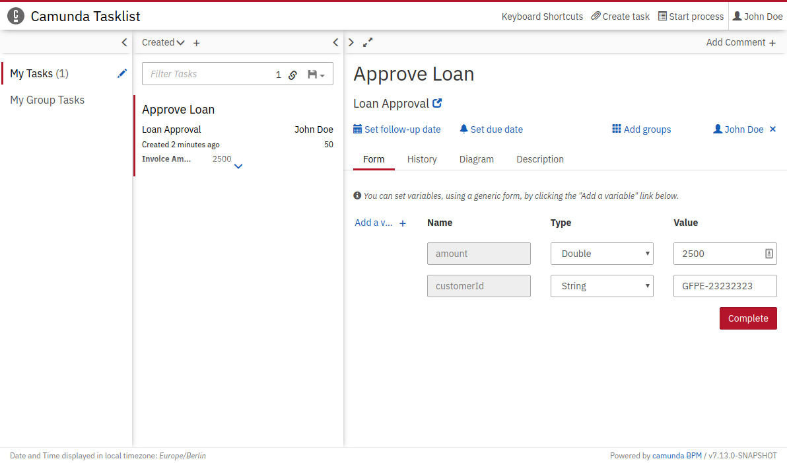Switch to the History tab
The image size is (787, 463).
click(x=422, y=159)
